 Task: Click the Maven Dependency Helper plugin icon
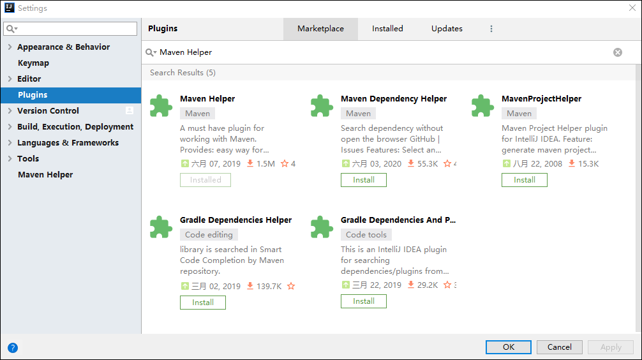[322, 106]
